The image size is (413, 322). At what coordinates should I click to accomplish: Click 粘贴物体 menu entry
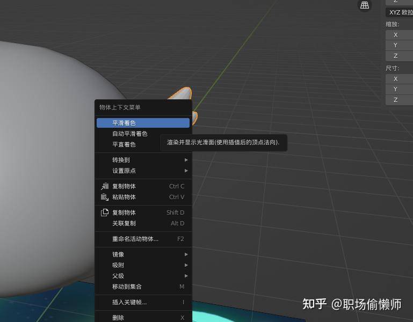click(x=143, y=197)
